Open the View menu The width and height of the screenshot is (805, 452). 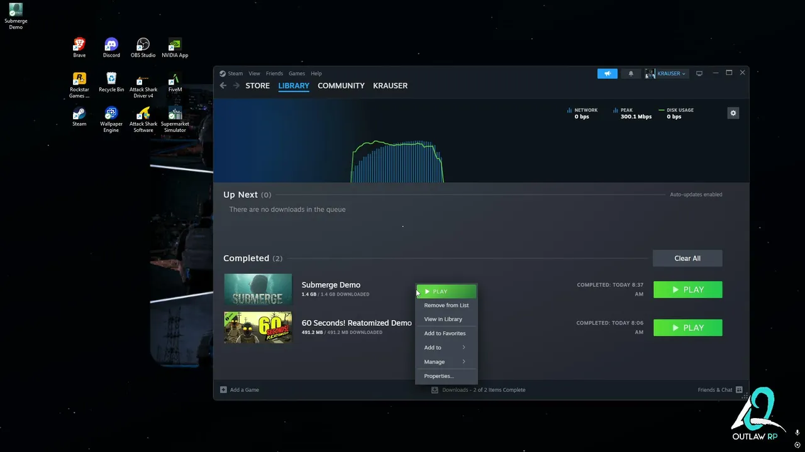(x=254, y=73)
